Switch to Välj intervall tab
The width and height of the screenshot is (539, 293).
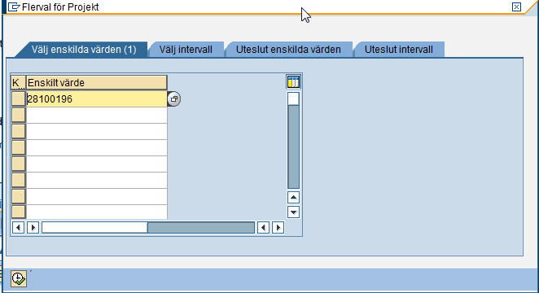click(x=186, y=50)
